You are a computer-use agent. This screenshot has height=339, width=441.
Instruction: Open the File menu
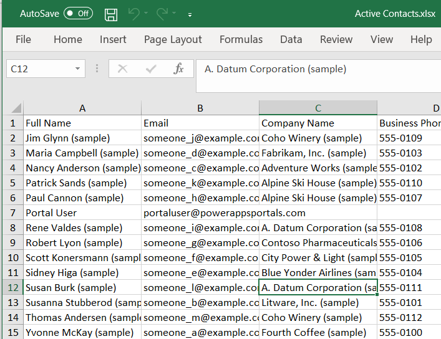click(x=23, y=39)
